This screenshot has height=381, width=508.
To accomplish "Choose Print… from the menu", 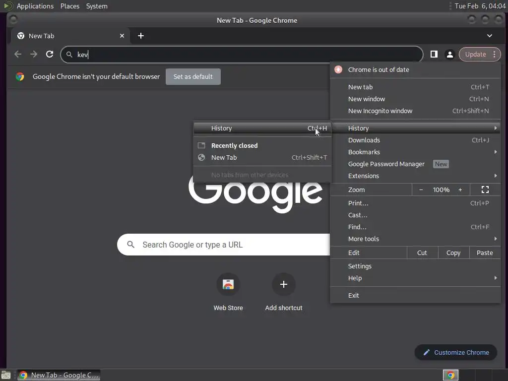I will (x=415, y=203).
